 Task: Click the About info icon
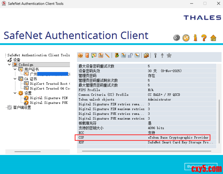click(195, 38)
